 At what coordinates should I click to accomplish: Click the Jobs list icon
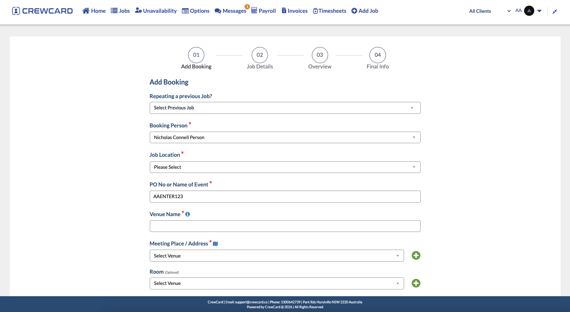tap(114, 11)
